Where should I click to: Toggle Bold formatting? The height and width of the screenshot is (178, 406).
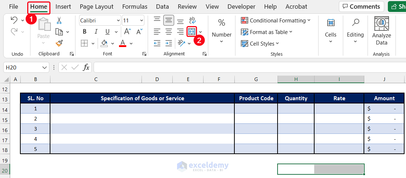[x=85, y=32]
